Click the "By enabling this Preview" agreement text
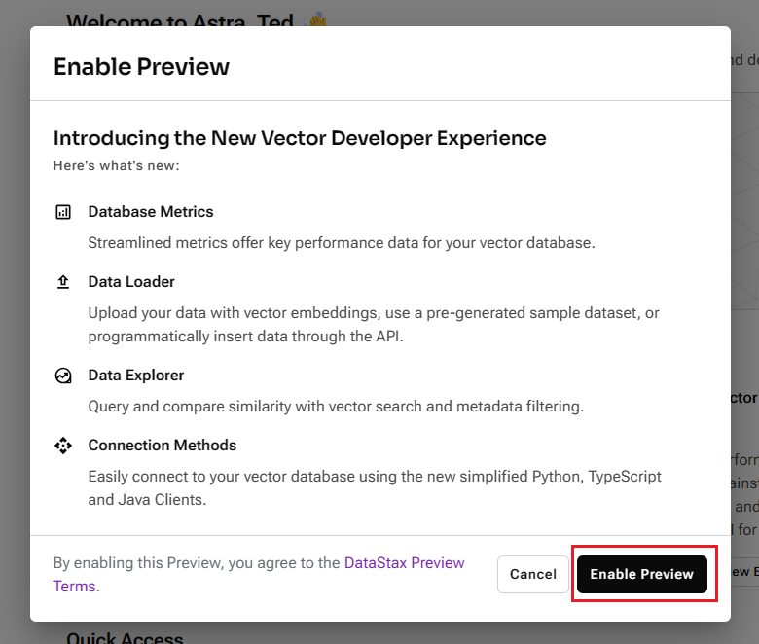Image resolution: width=759 pixels, height=644 pixels. click(x=195, y=563)
